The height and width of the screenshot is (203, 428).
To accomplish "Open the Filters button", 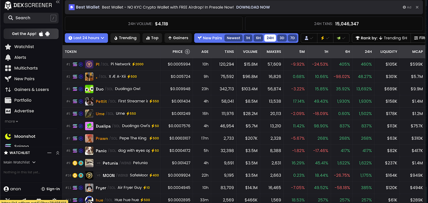I will point(419,38).
